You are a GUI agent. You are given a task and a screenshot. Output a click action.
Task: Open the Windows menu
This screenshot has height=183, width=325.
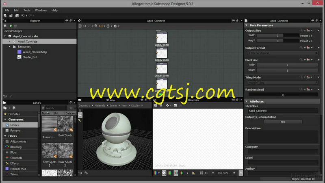[x=41, y=10]
